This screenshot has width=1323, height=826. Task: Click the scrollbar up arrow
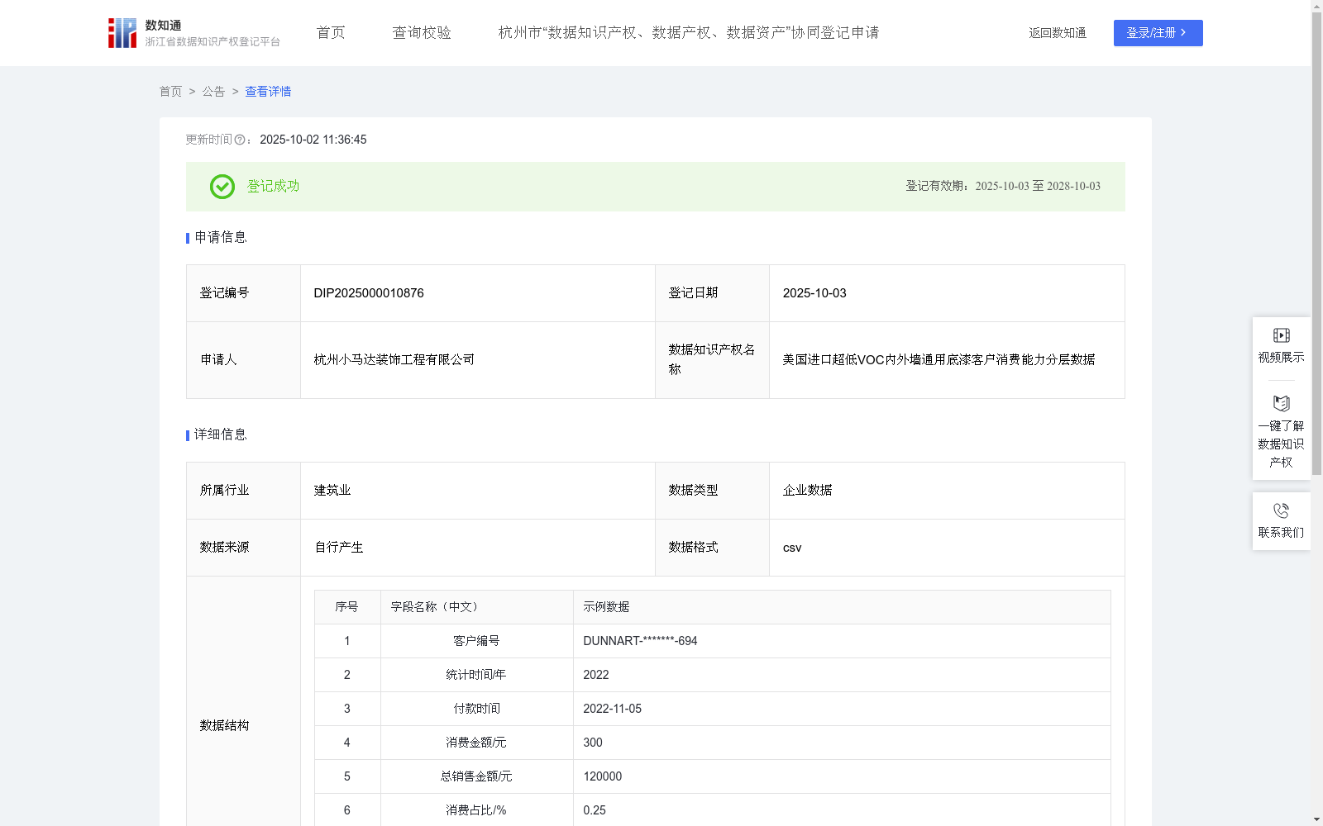[1316, 6]
